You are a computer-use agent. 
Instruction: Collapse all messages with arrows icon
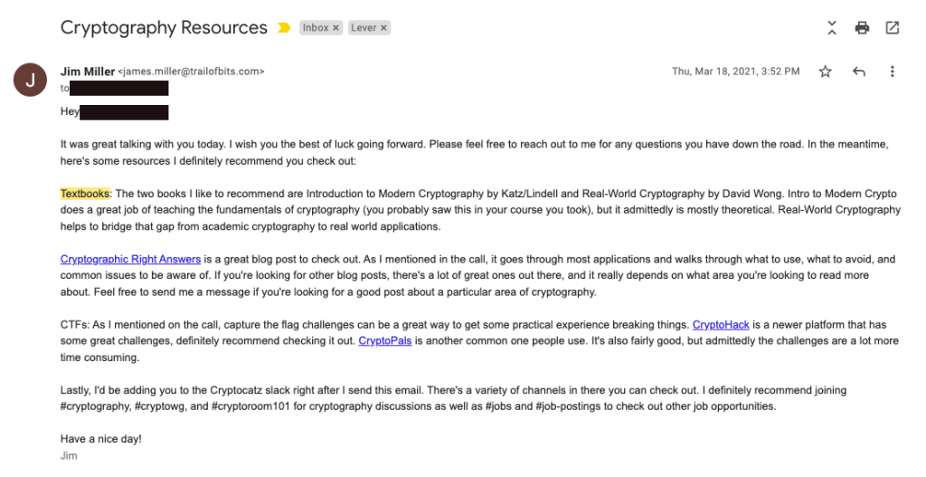point(832,28)
